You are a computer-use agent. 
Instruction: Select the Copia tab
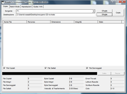(5, 6)
